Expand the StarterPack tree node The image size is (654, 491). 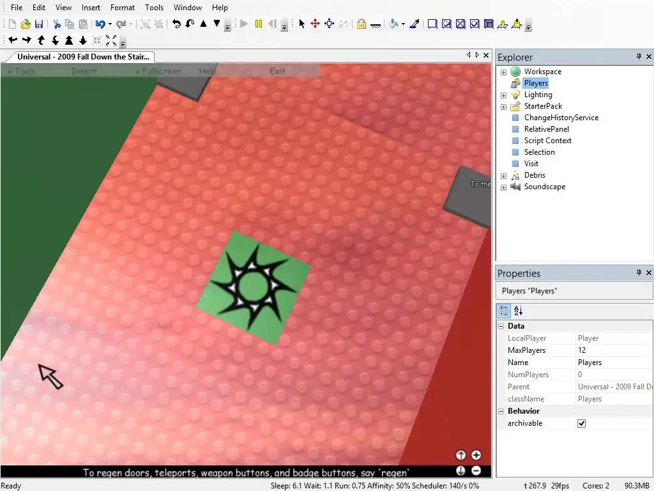click(x=503, y=107)
